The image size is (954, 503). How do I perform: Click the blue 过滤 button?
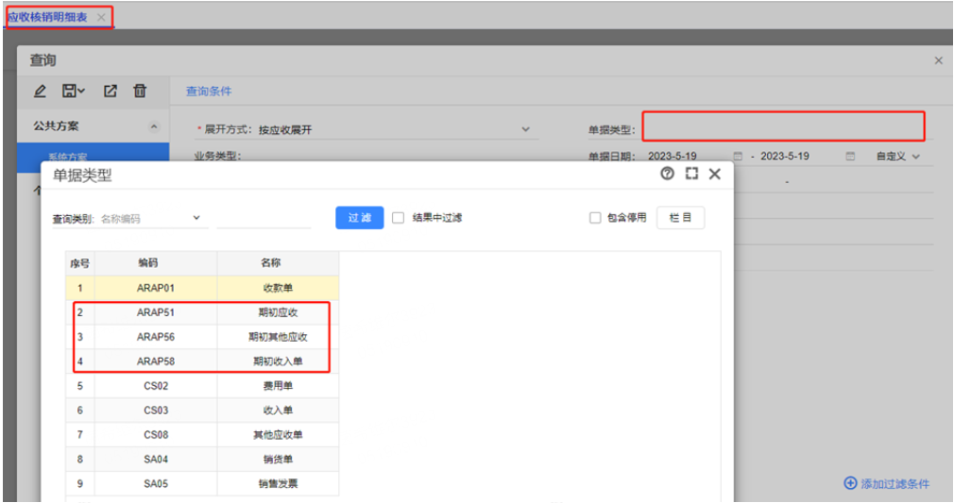(x=360, y=218)
